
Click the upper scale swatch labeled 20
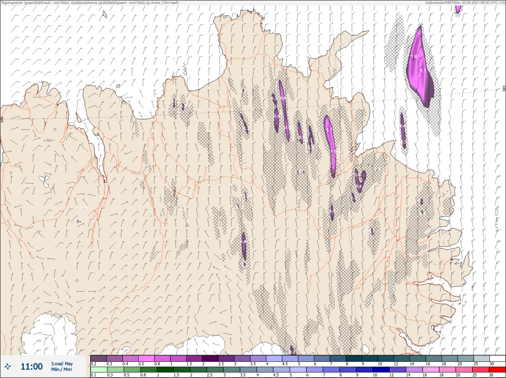466,358
